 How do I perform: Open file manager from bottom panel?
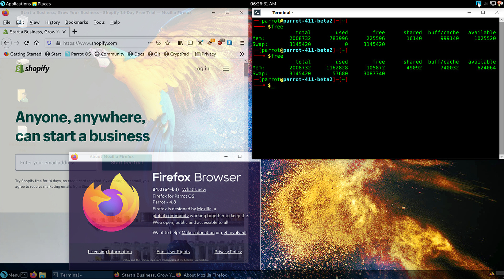pyautogui.click(x=42, y=275)
